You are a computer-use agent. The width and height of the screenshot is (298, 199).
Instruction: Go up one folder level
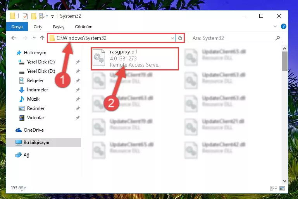tap(42, 38)
